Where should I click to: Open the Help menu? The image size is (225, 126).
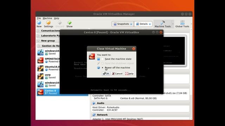tap(57, 18)
